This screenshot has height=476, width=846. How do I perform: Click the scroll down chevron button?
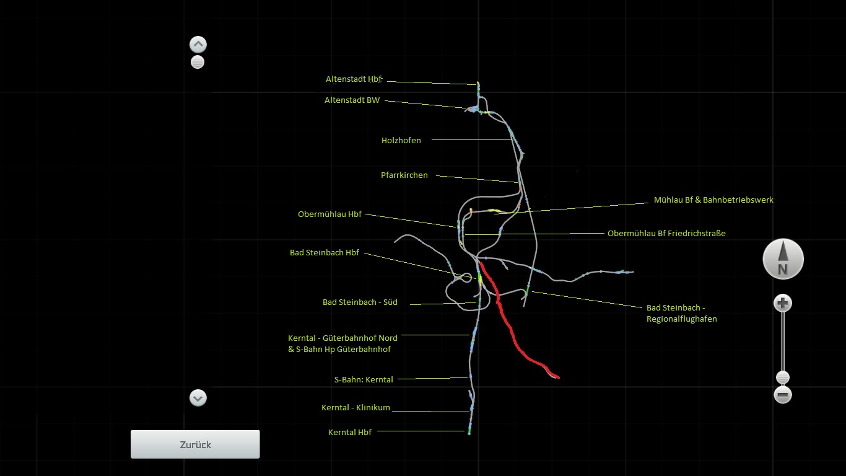click(198, 398)
